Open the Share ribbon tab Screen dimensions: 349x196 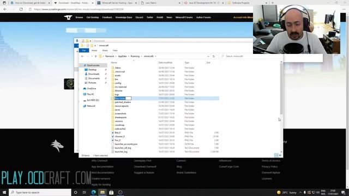pos(105,51)
